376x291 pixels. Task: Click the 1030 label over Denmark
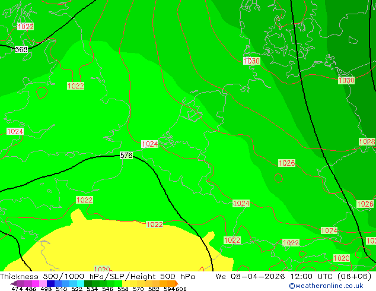[x=251, y=61]
